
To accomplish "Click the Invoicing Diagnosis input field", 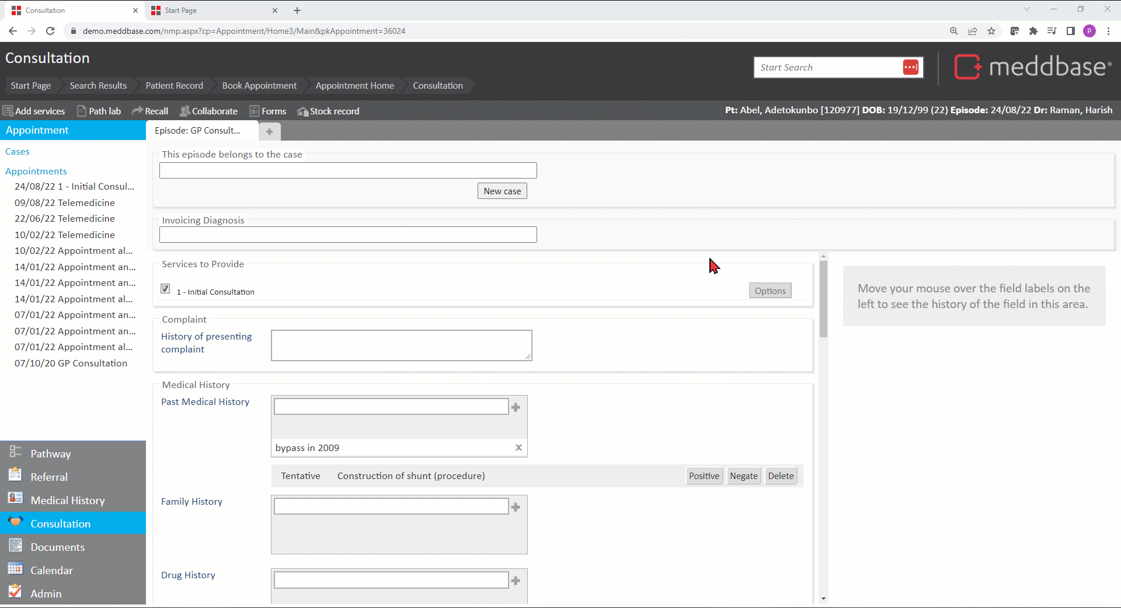I will click(x=348, y=235).
